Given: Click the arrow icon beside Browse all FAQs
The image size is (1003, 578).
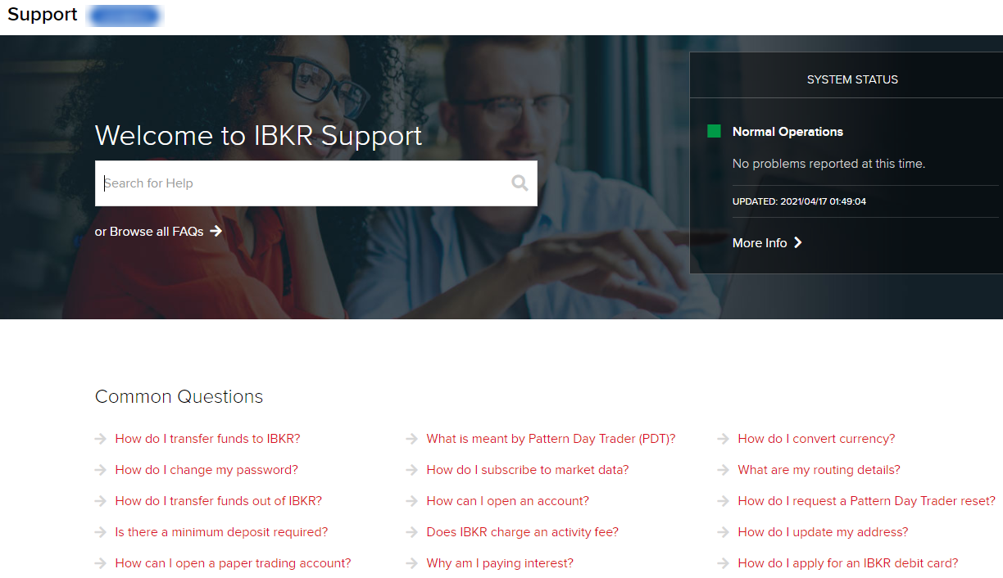Looking at the screenshot, I should (x=216, y=231).
